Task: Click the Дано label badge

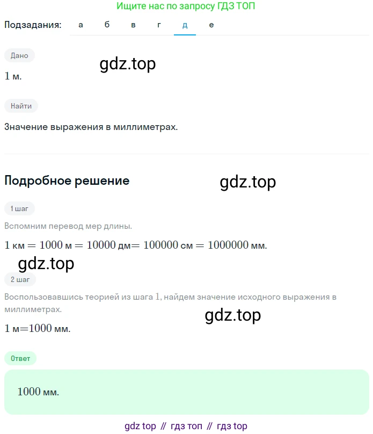Action: [x=19, y=55]
